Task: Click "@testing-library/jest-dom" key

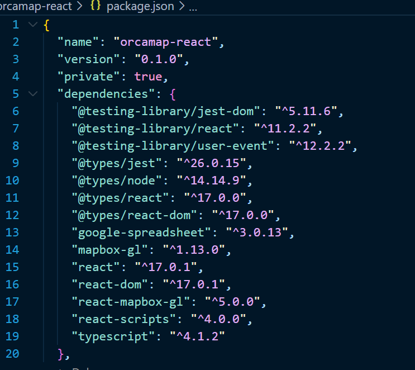Action: pos(166,111)
